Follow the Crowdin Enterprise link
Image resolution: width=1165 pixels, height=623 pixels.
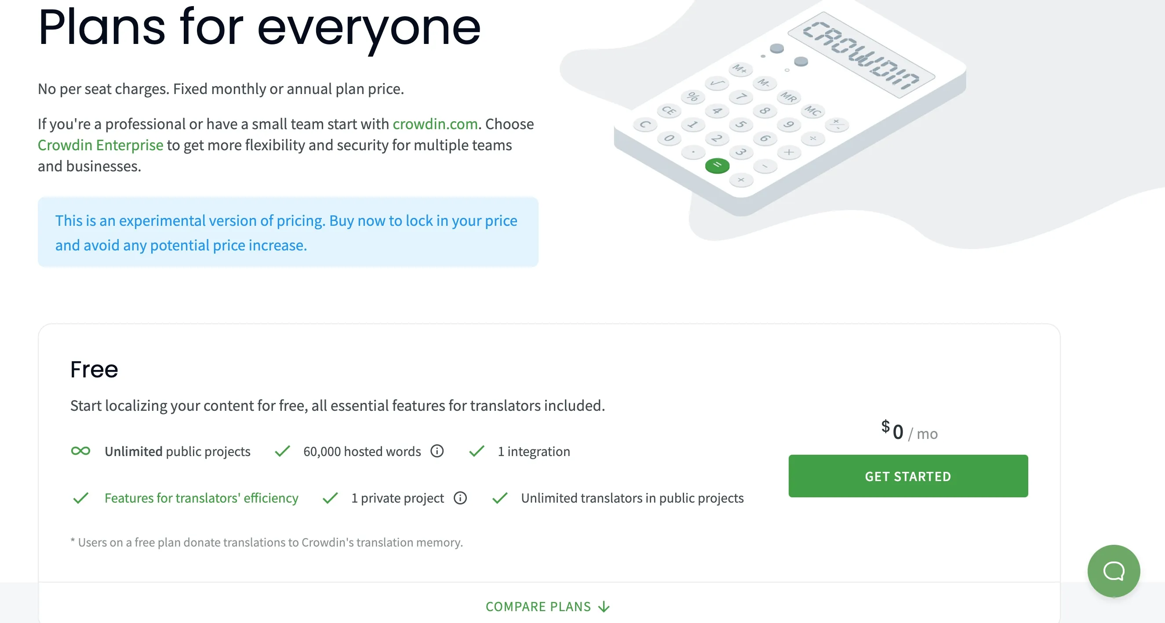100,145
